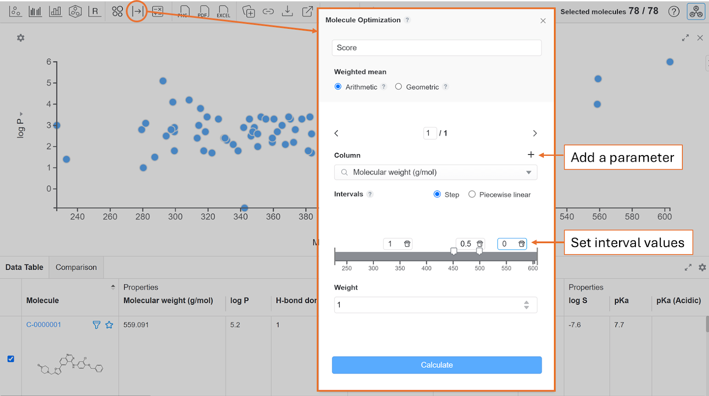Click the download arrow icon
The image size is (709, 396).
(288, 12)
